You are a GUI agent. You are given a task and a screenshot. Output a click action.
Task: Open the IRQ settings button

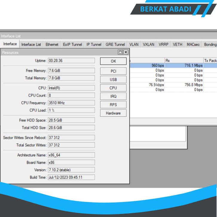click(x=113, y=97)
